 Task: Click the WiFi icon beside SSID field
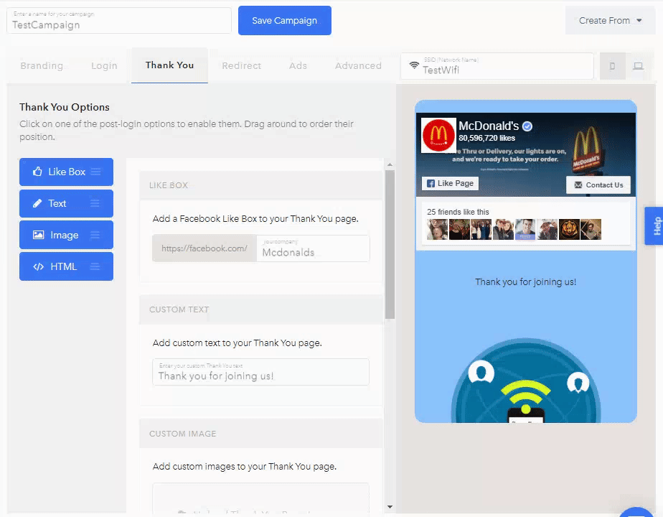(414, 65)
